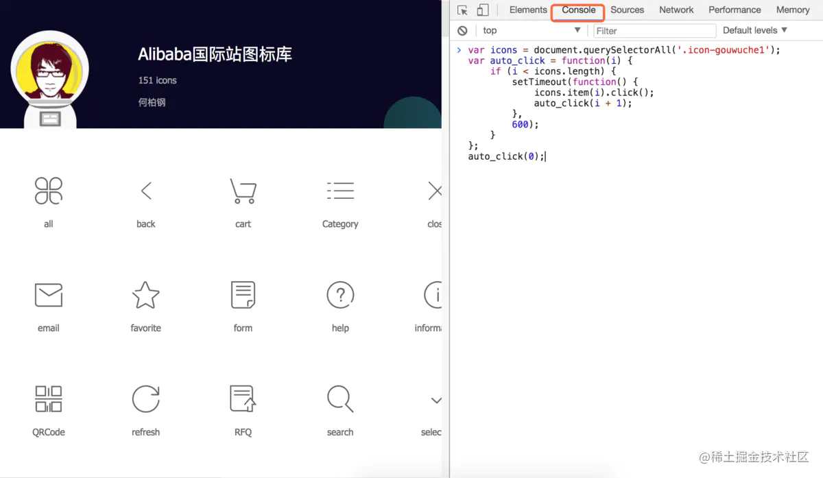
Task: Toggle the device toolbar in DevTools
Action: pos(482,10)
